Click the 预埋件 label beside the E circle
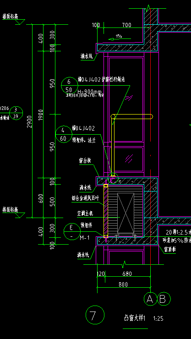191x339 pixels. 86,225
